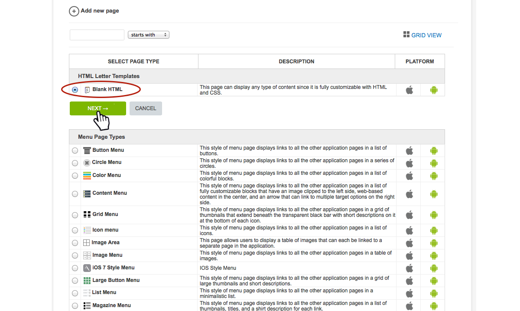The width and height of the screenshot is (520, 311).
Task: Click the Image Menu label text
Action: pos(107,255)
